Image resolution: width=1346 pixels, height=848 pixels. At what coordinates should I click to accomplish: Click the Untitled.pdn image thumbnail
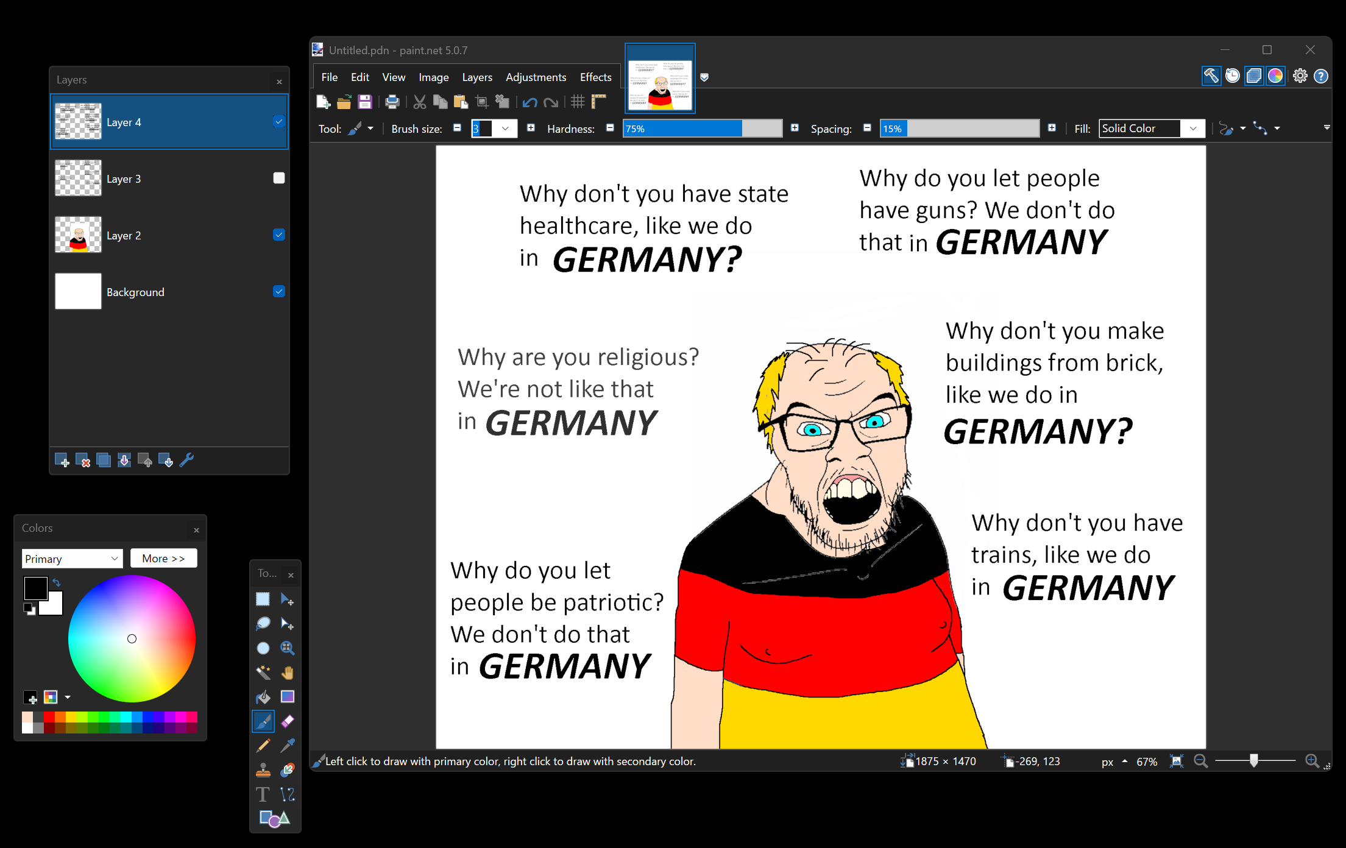click(x=660, y=79)
